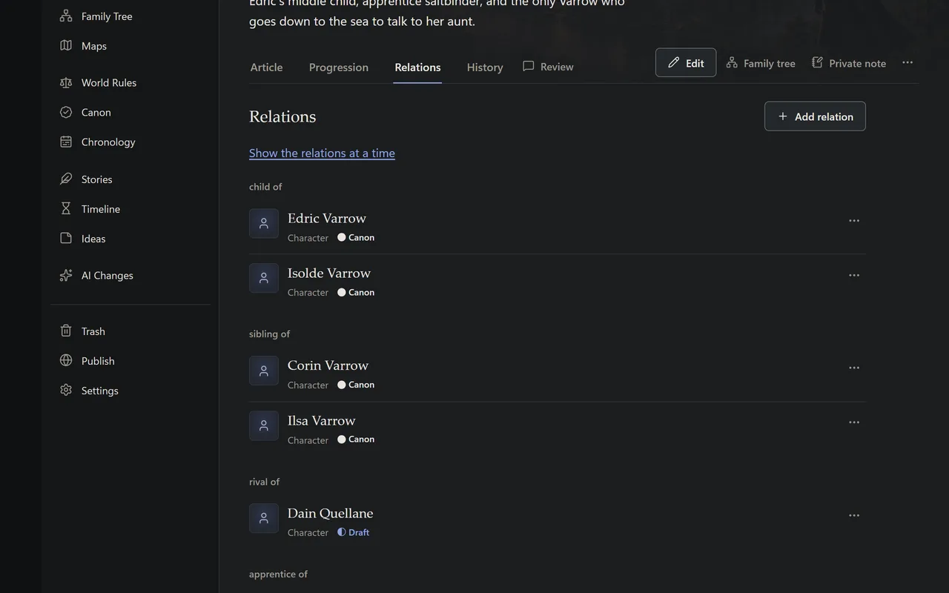Image resolution: width=949 pixels, height=593 pixels.
Task: Open the Corin Varrow relation name
Action: (328, 365)
